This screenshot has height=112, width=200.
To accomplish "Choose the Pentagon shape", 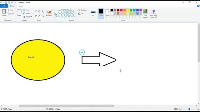I will (x=62, y=13).
